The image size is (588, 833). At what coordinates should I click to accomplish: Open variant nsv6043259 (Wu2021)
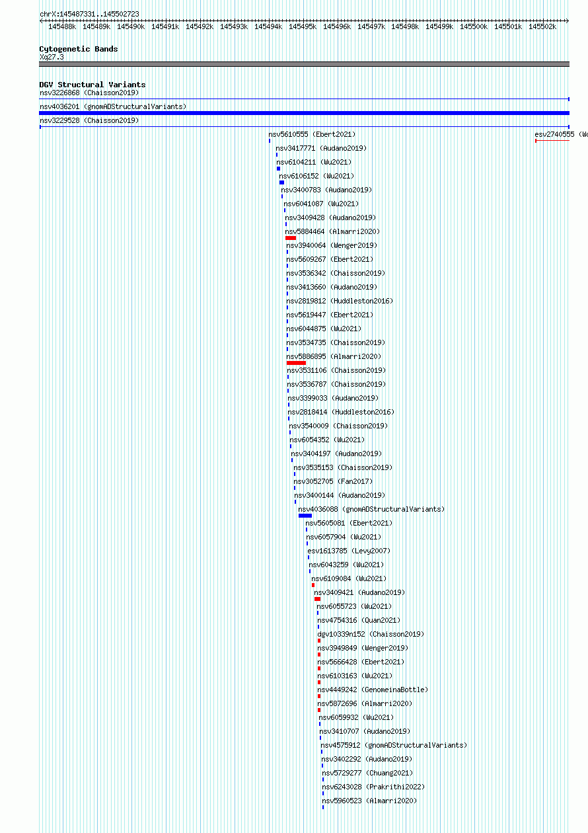pyautogui.click(x=346, y=565)
